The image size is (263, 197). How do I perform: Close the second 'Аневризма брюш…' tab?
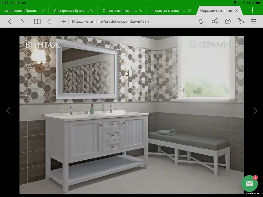tap(92, 11)
